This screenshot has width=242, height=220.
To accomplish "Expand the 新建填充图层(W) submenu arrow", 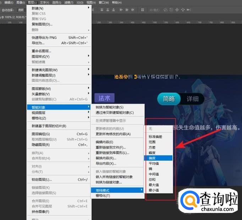I will click(x=89, y=69).
